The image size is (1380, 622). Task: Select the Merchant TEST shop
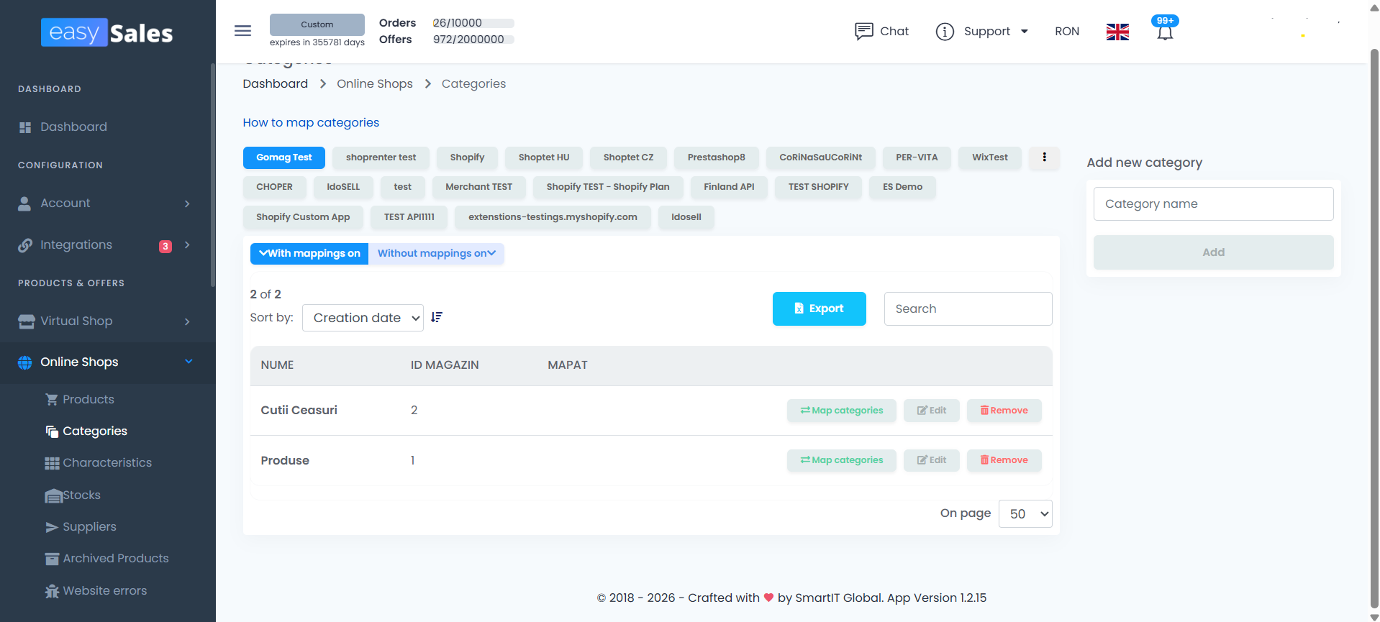pos(478,187)
